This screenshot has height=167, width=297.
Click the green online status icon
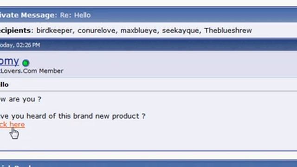[x=26, y=63]
